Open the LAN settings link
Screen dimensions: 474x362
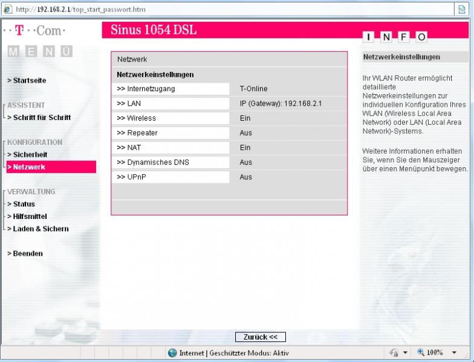(170, 104)
